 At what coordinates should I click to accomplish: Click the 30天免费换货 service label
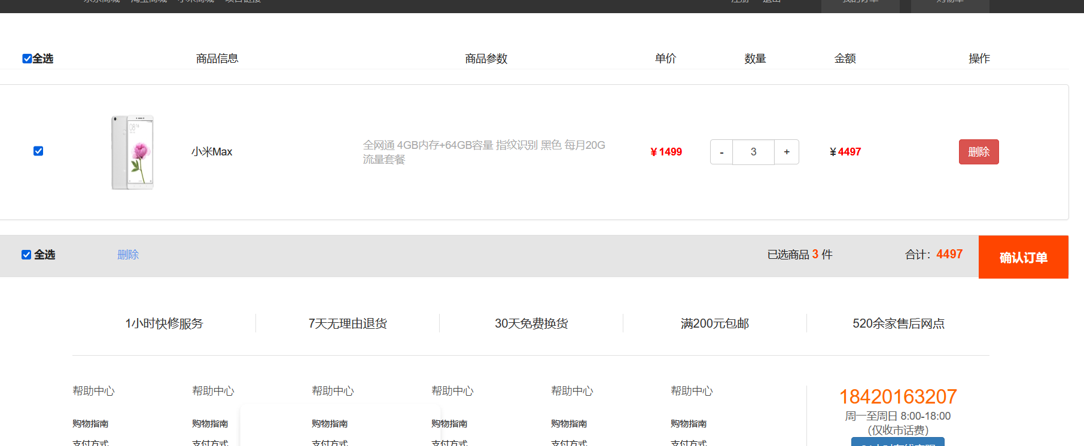coord(531,323)
